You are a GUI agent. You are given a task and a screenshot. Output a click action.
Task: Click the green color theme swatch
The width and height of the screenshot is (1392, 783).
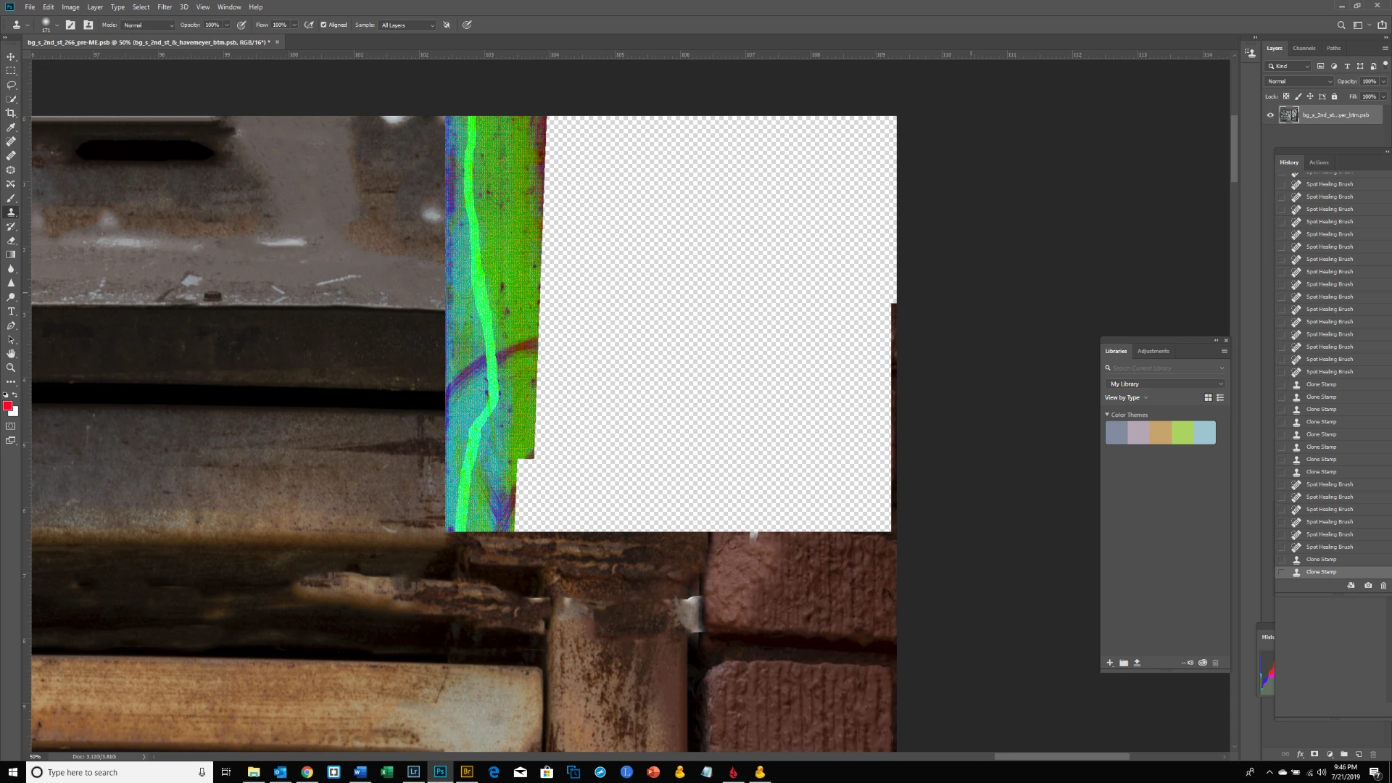click(x=1182, y=433)
